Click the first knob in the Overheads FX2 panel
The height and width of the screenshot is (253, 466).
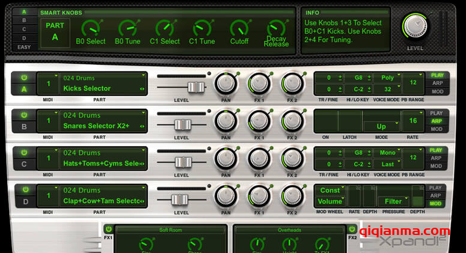(257, 245)
